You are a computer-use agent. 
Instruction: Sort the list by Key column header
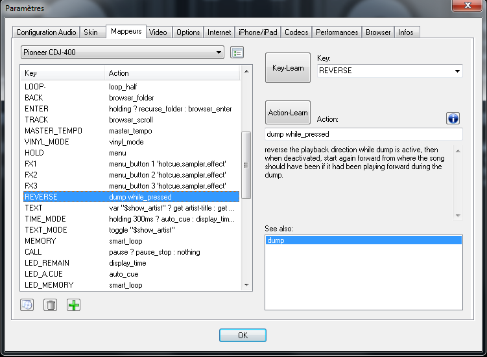[x=63, y=73]
